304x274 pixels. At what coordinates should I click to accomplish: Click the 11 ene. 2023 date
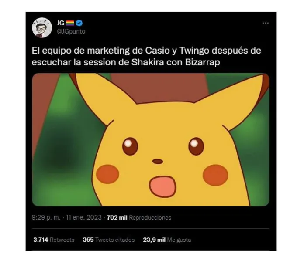click(84, 217)
